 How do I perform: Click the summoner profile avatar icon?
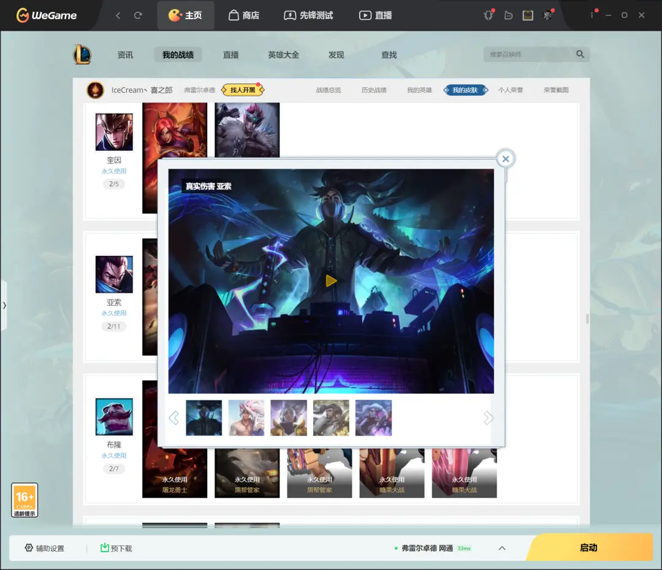[96, 90]
